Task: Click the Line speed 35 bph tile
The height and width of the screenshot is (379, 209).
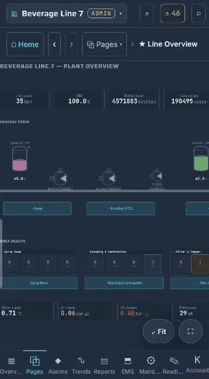Action: coord(24,100)
